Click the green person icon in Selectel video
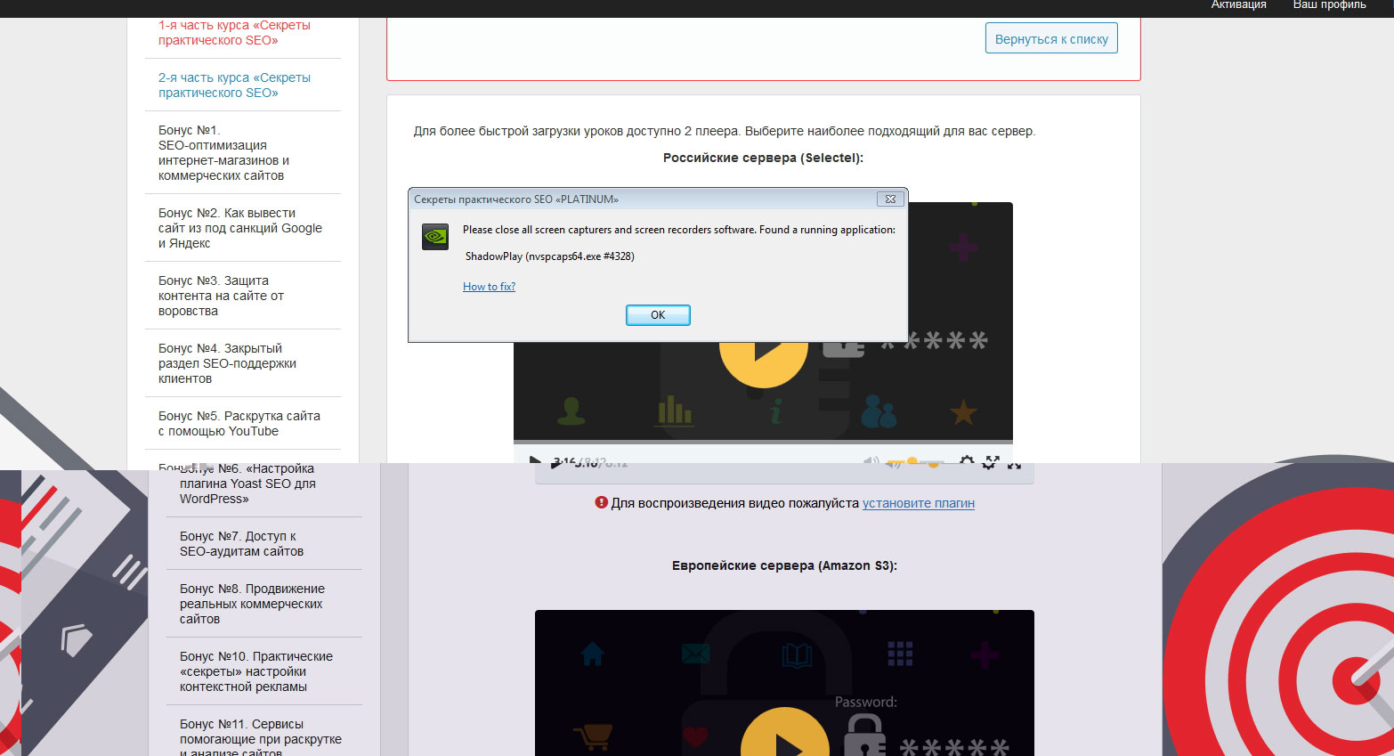1394x756 pixels. tap(571, 411)
